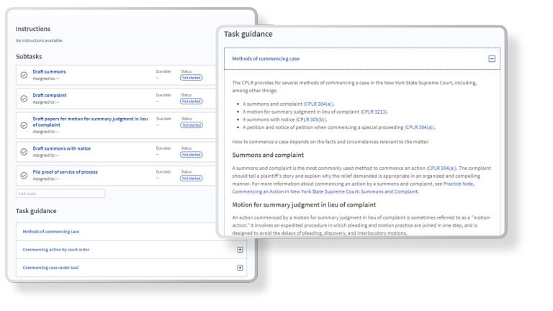Tick the circle for the summary judgment motion subtask
This screenshot has height=311, width=553.
pyautogui.click(x=24, y=125)
